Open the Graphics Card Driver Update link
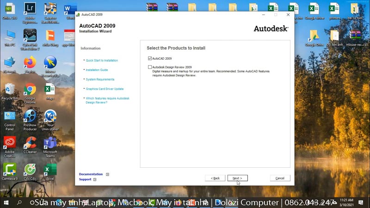The width and height of the screenshot is (370, 208). coord(105,89)
